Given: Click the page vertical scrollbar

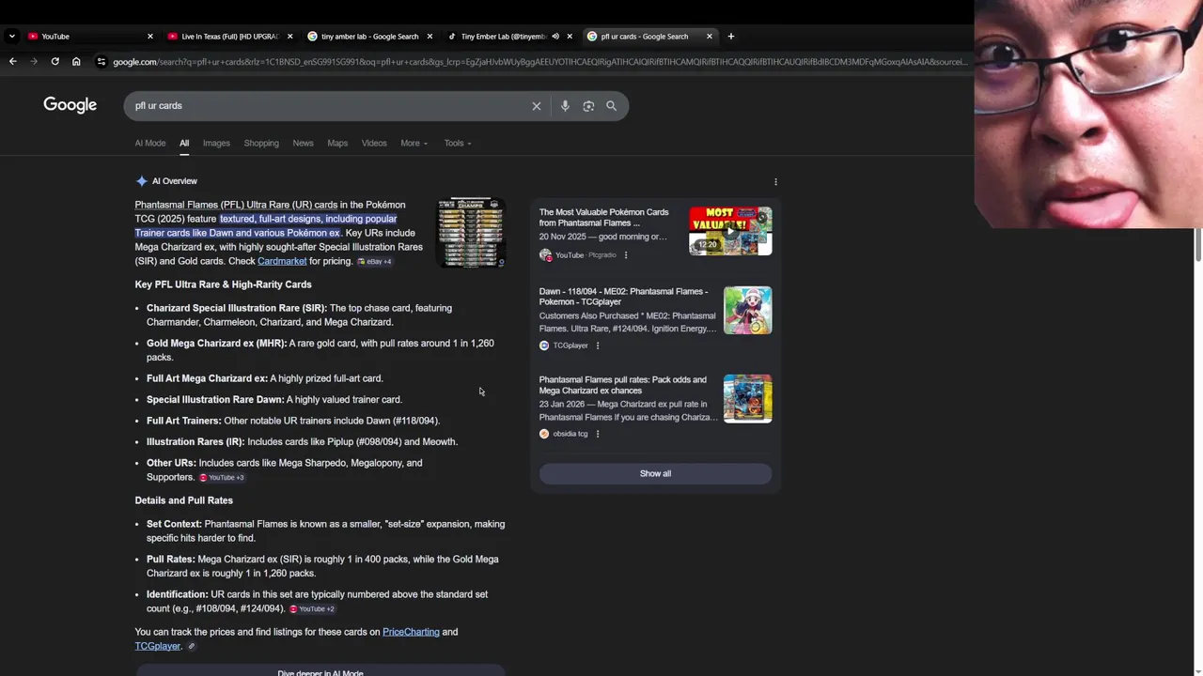Looking at the screenshot, I should (x=1197, y=246).
